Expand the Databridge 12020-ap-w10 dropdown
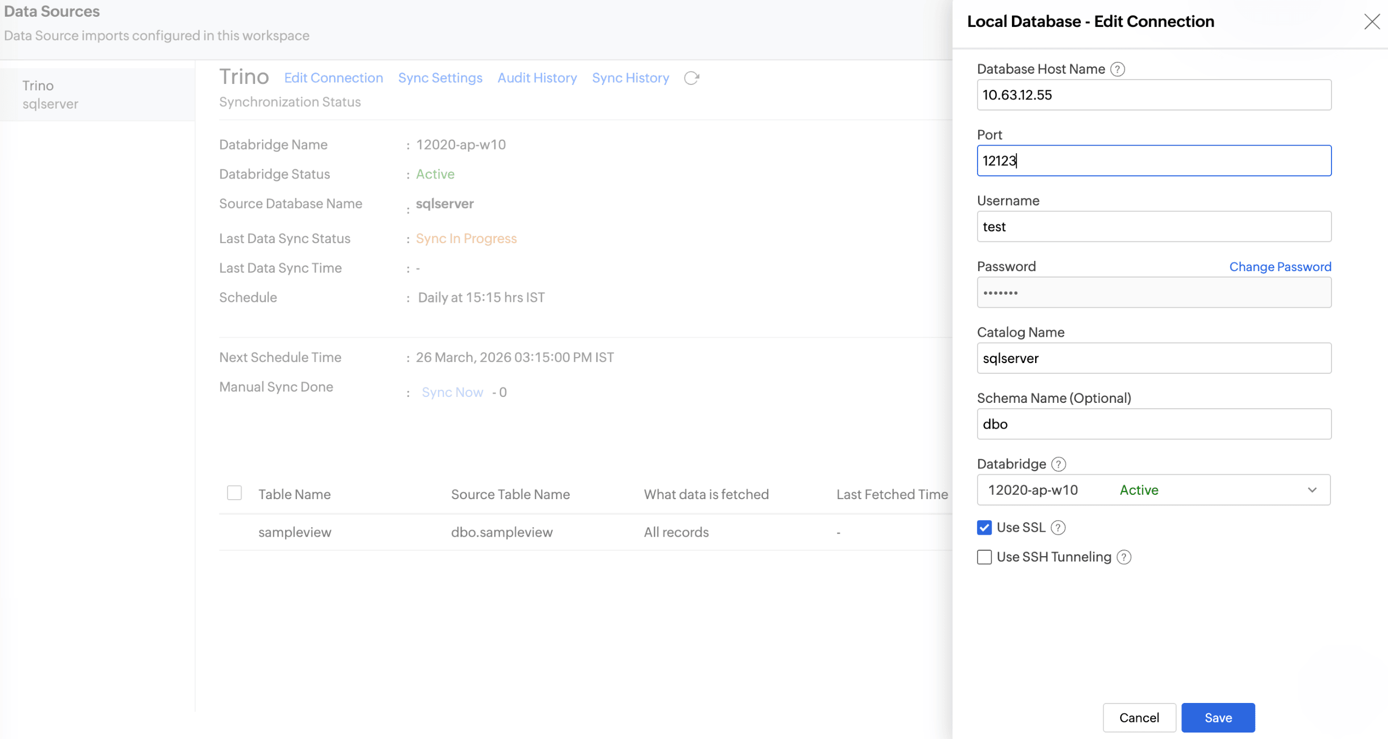Screen dimensions: 1388x739 [x=1153, y=489]
